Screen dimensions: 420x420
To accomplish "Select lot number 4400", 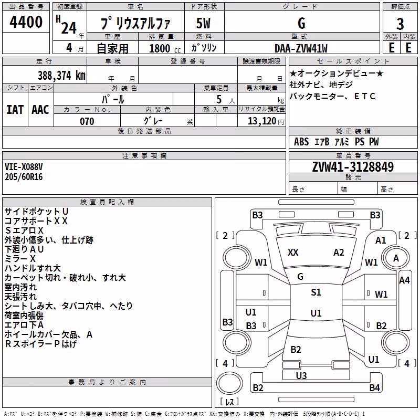I will (26, 22).
